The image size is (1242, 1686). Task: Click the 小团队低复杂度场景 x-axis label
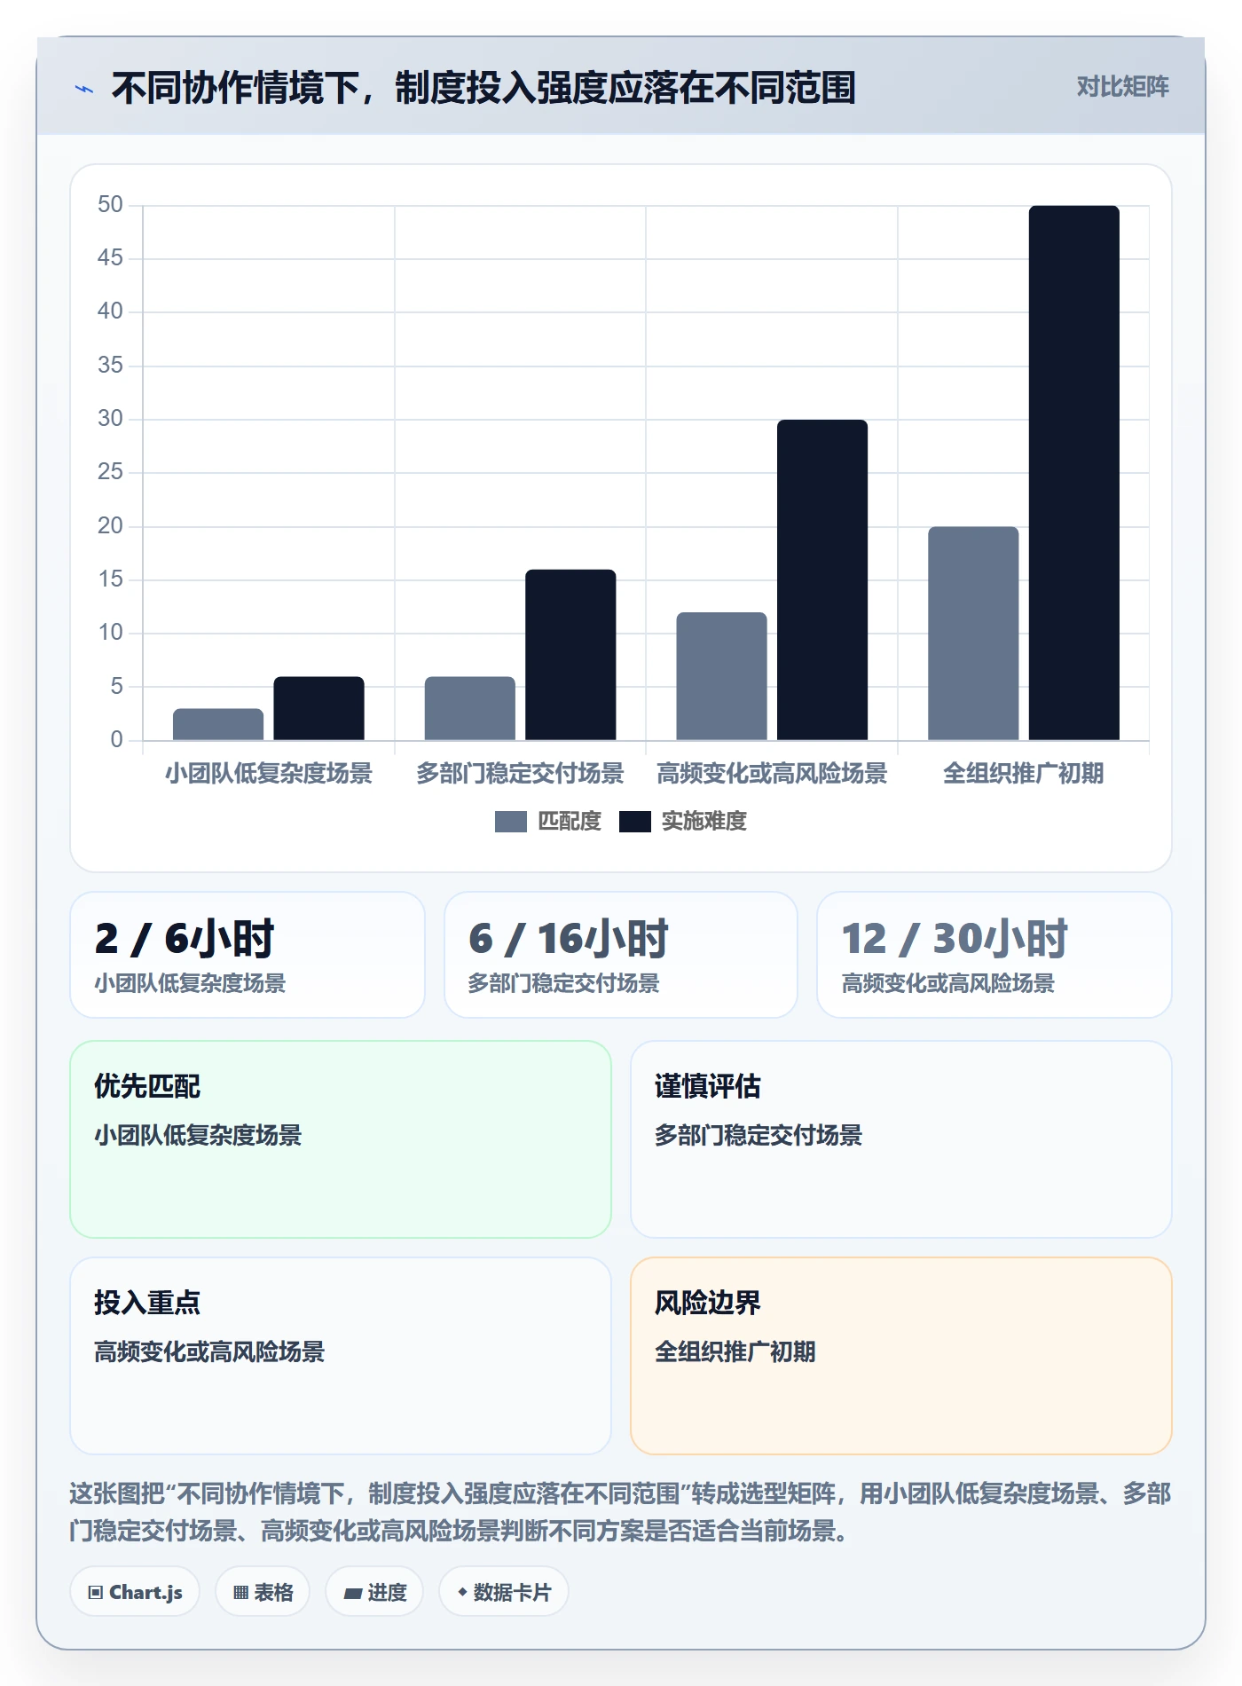tap(269, 774)
